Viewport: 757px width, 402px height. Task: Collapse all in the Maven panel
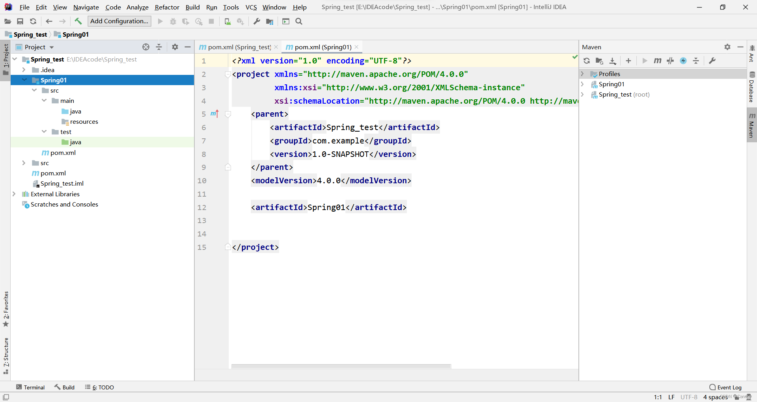point(696,61)
